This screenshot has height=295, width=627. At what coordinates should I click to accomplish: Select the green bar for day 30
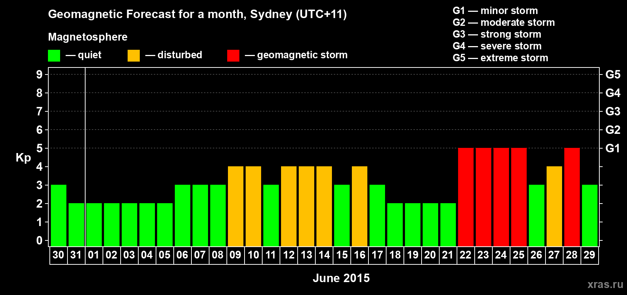(59, 215)
